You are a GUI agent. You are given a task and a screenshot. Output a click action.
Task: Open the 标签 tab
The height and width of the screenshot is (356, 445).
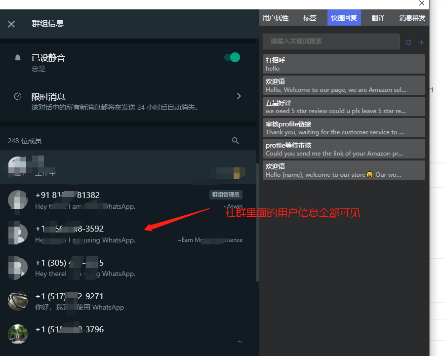310,18
